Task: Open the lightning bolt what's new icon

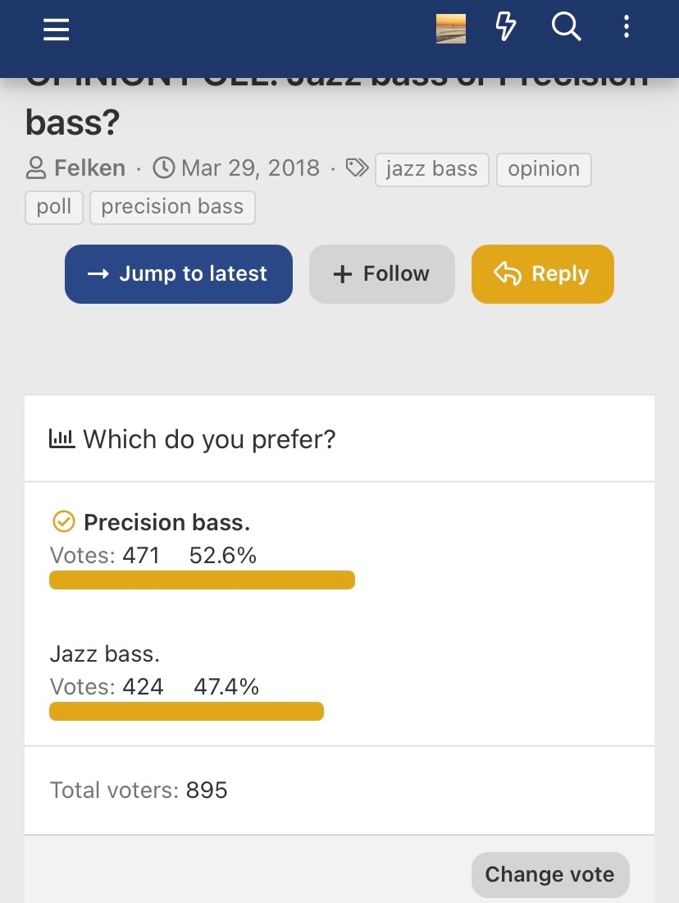Action: tap(506, 27)
